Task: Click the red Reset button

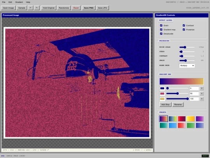Action: coord(76,8)
